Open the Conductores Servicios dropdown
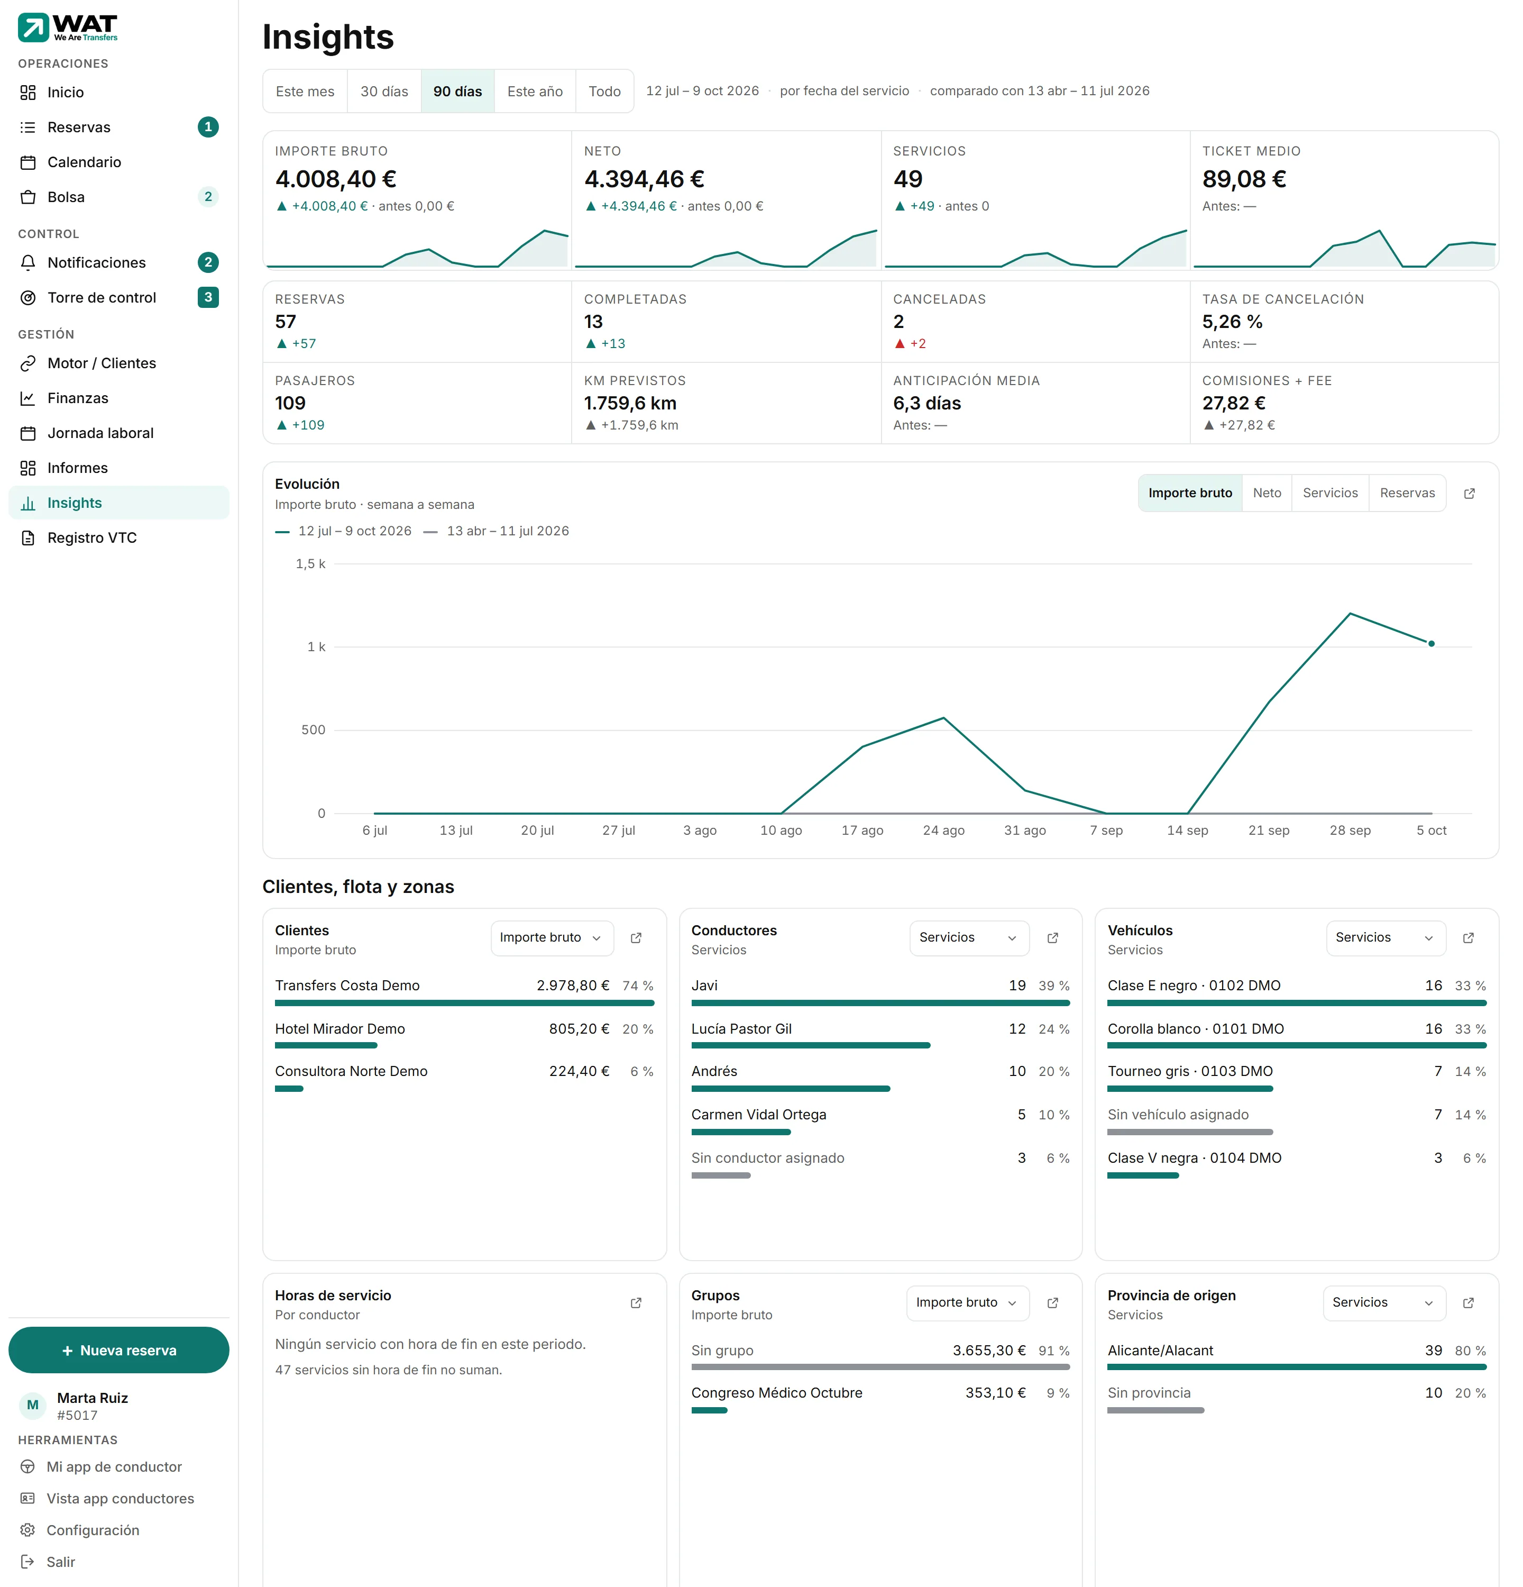 pos(969,937)
